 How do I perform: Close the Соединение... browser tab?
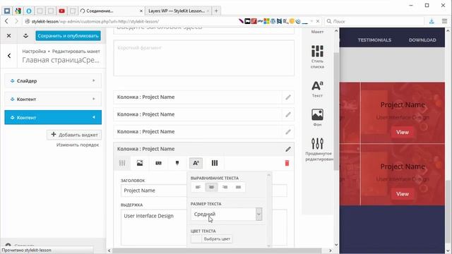pos(141,11)
